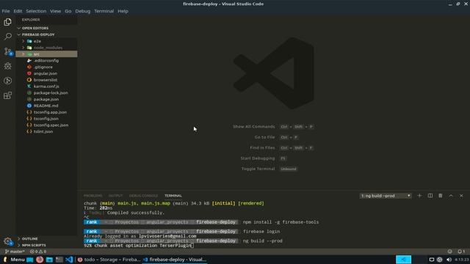
Task: Open tsconfig.json file
Action: click(x=46, y=119)
